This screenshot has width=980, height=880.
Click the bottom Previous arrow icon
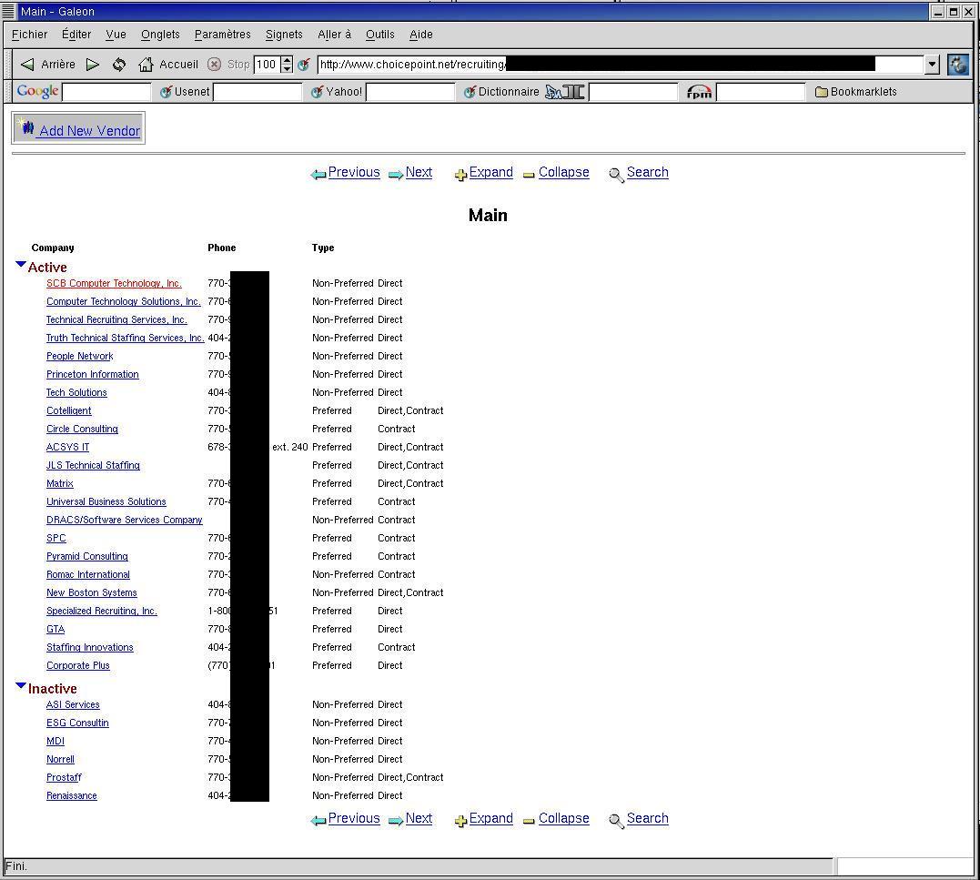[x=318, y=821]
